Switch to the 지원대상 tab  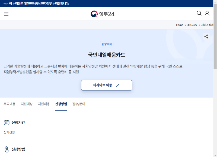point(27,104)
